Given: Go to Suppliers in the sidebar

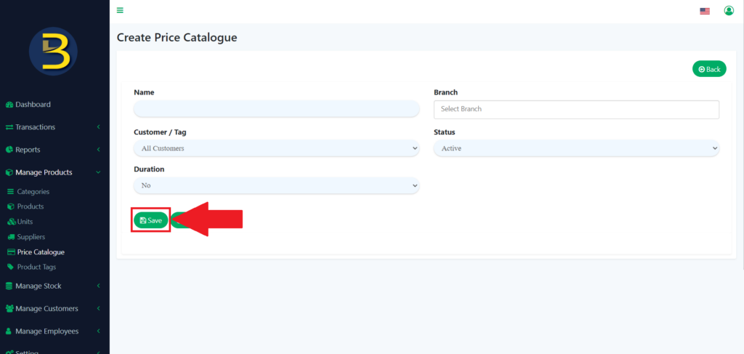Looking at the screenshot, I should point(31,237).
